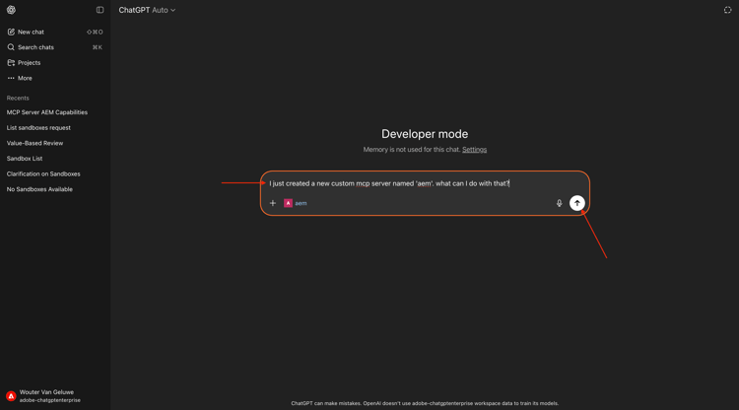Image resolution: width=739 pixels, height=410 pixels.
Task: Click the plus attach icon in composer
Action: click(272, 203)
